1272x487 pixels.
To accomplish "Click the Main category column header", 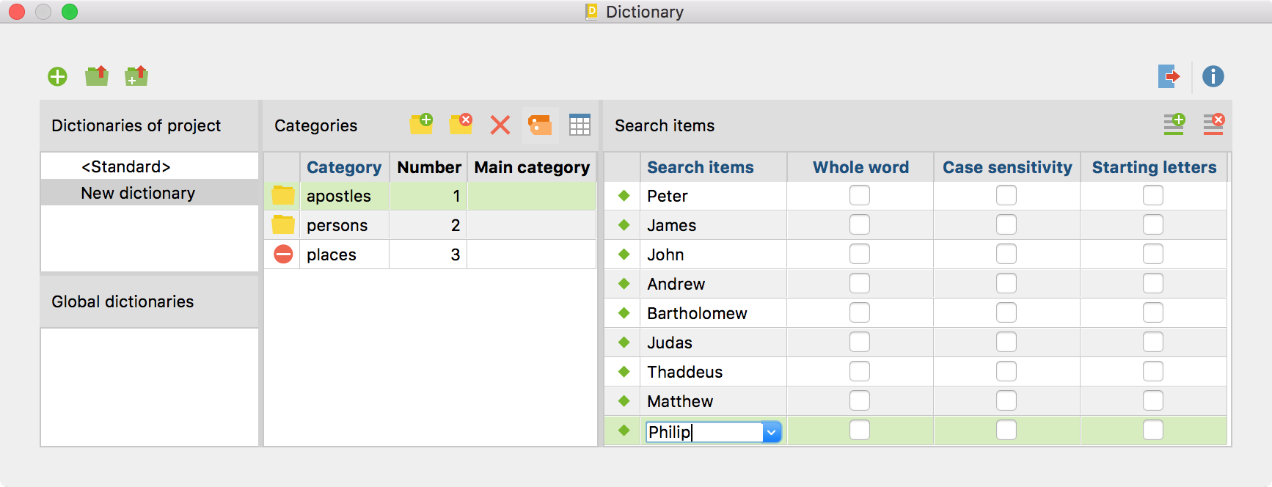I will (x=532, y=167).
